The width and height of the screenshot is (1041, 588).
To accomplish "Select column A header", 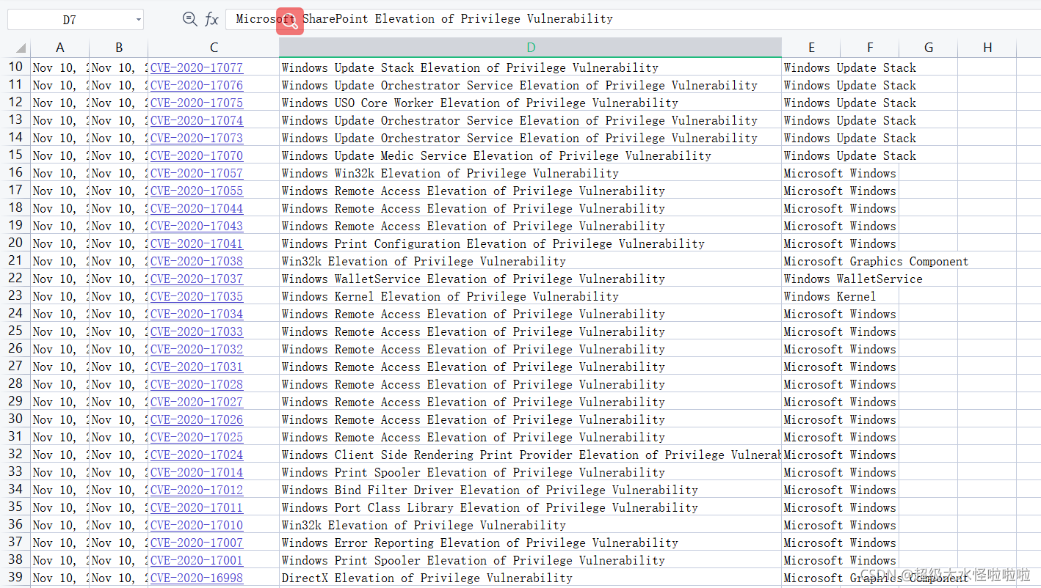I will point(60,48).
